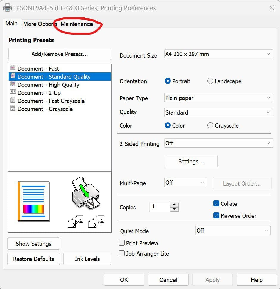Select Portrait orientation
The width and height of the screenshot is (280, 289).
point(168,81)
